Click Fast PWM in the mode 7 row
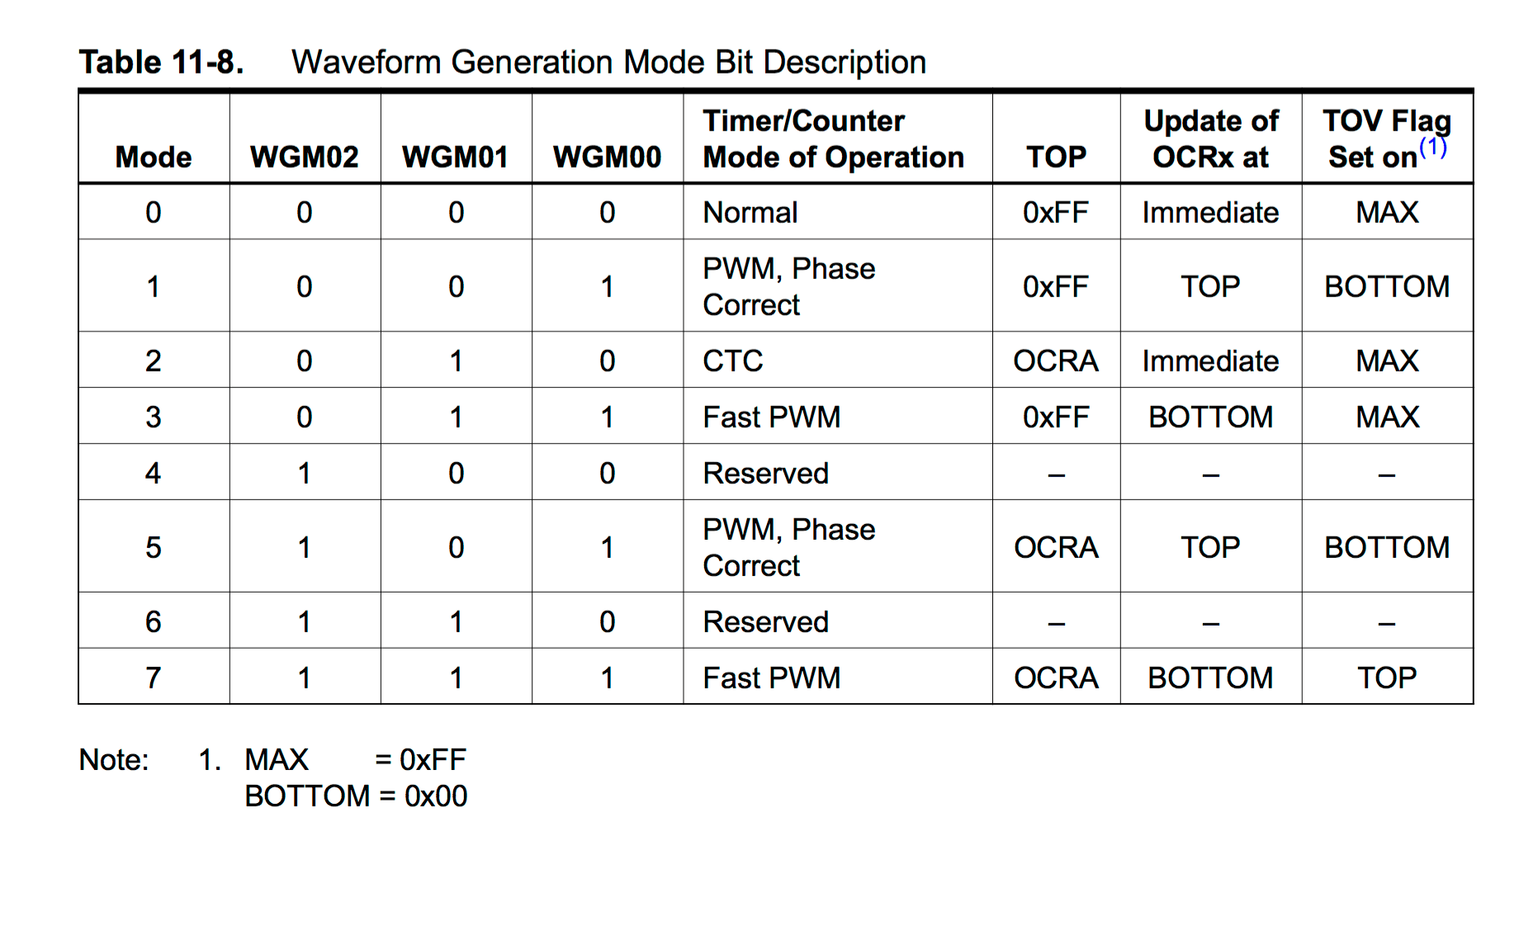The width and height of the screenshot is (1519, 926). point(772,678)
